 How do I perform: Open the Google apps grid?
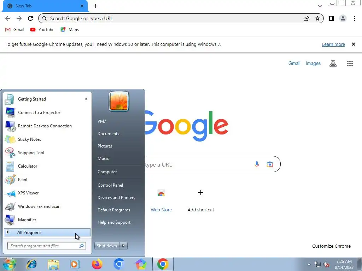tap(350, 64)
